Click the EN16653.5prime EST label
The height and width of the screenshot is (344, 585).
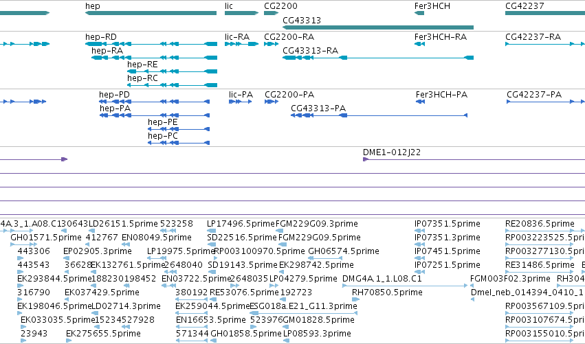point(211,320)
